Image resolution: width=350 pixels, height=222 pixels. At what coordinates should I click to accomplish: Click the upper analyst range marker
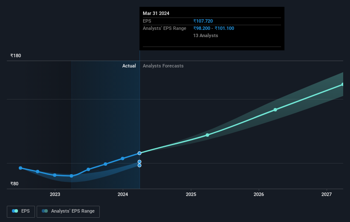139,162
